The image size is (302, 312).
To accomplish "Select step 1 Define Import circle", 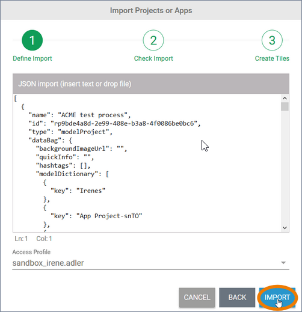I will pyautogui.click(x=32, y=40).
